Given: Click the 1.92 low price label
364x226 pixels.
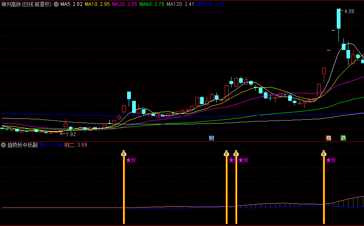Looking at the screenshot, I should [71, 134].
